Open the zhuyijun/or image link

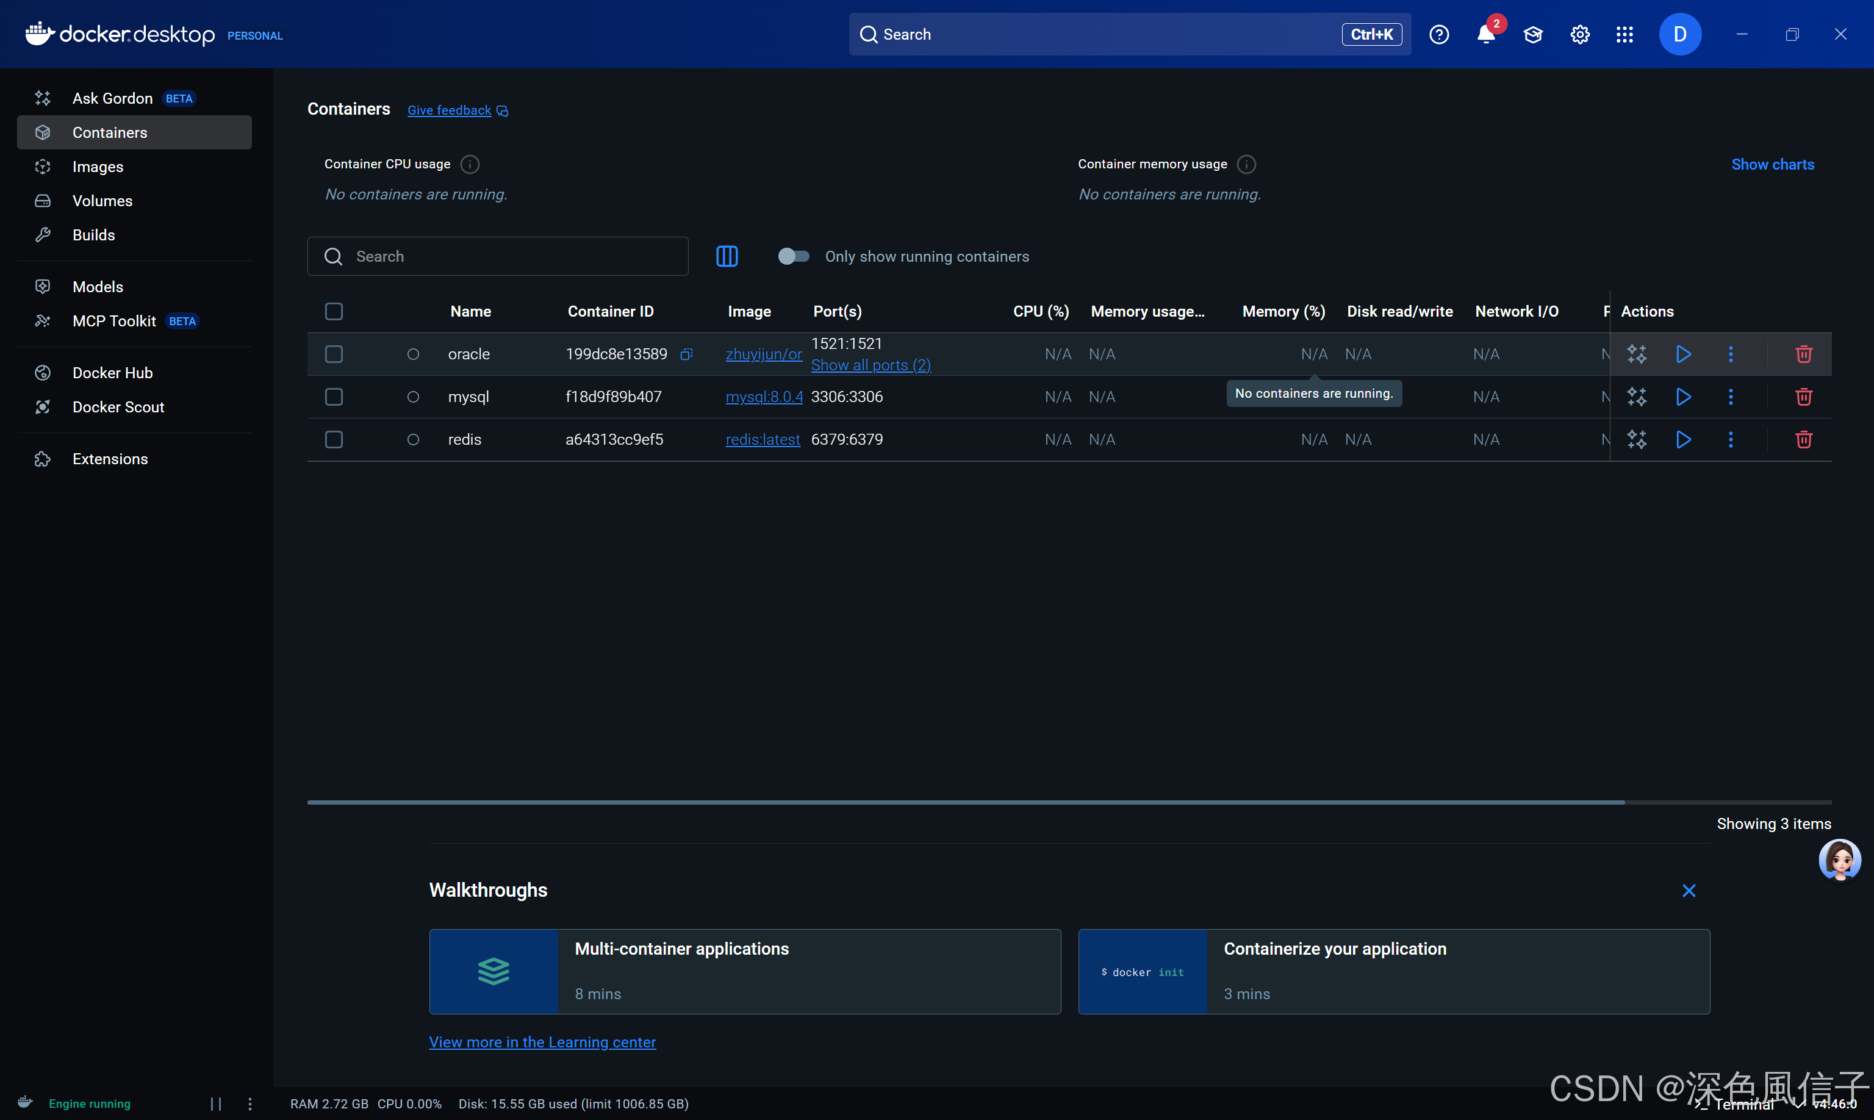click(763, 354)
